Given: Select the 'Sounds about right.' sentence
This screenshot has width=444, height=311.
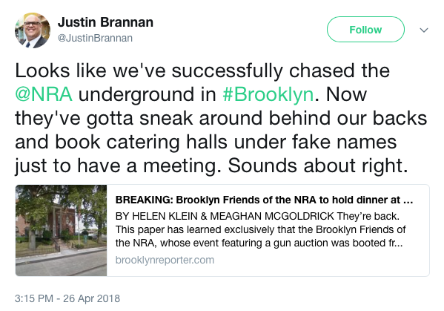Looking at the screenshot, I should pyautogui.click(x=318, y=166).
